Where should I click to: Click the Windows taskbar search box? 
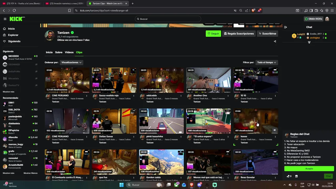(144, 185)
